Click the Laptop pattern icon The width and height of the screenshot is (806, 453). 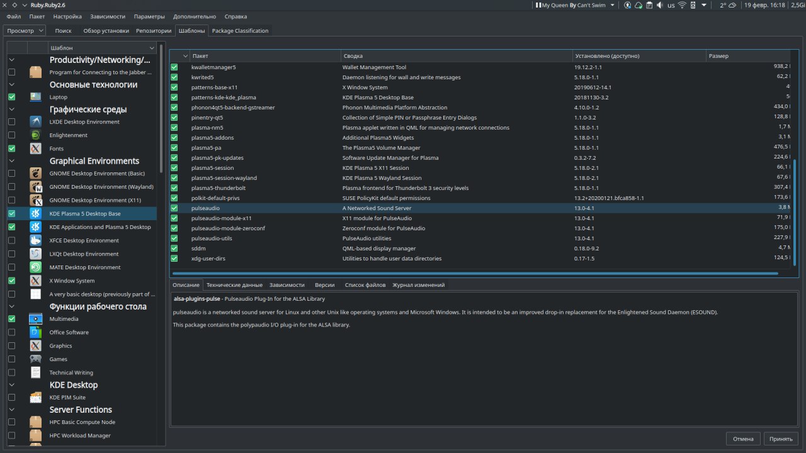[36, 97]
